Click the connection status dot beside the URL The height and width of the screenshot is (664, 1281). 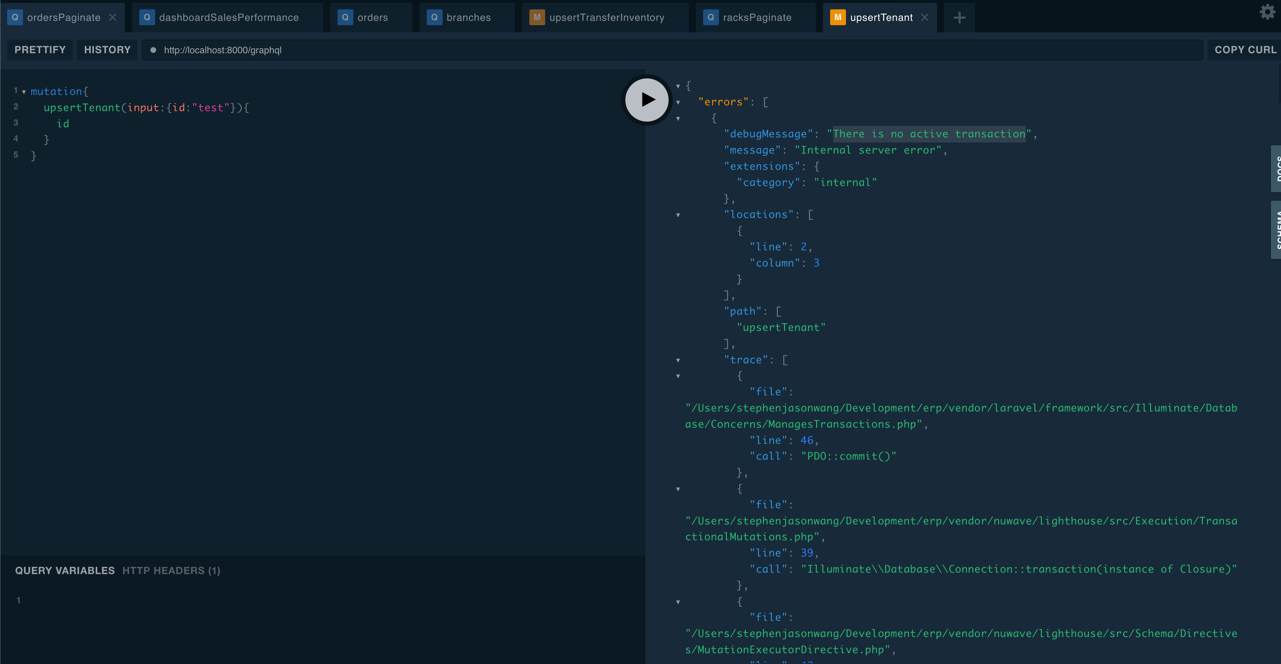[x=154, y=50]
